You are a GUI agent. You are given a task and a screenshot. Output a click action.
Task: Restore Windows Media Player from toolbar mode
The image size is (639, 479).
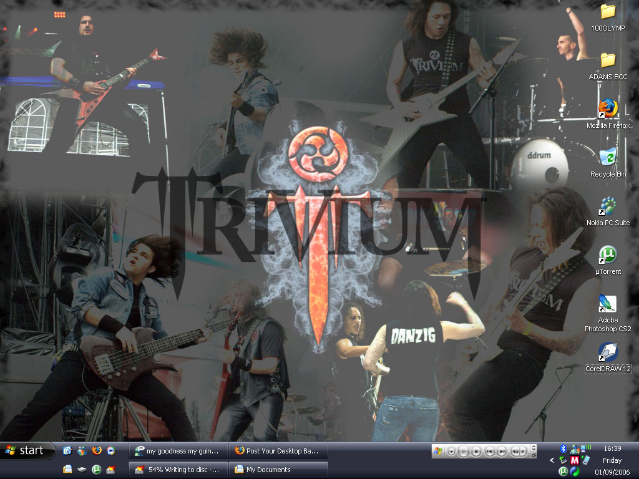click(534, 455)
